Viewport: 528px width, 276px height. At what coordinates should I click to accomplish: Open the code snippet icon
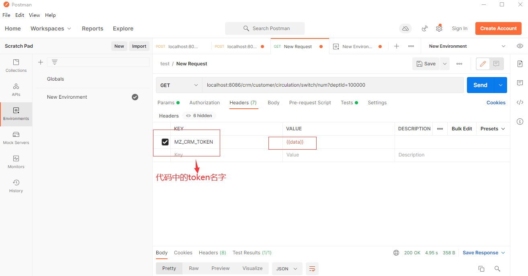pos(520,102)
